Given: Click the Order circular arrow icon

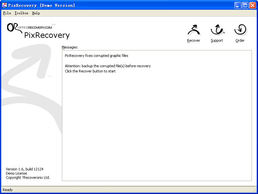Looking at the screenshot, I should point(240,30).
